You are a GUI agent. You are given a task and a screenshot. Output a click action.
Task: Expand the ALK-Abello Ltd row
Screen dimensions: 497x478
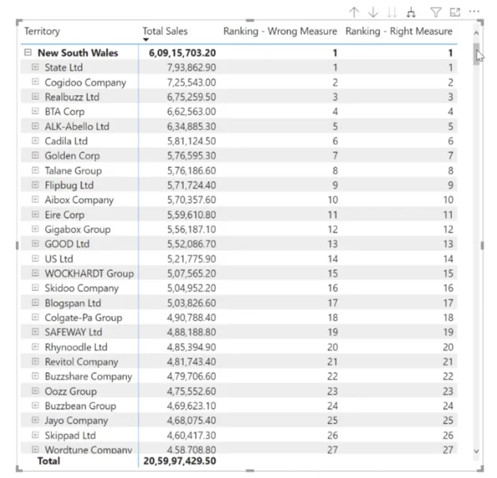(x=35, y=126)
